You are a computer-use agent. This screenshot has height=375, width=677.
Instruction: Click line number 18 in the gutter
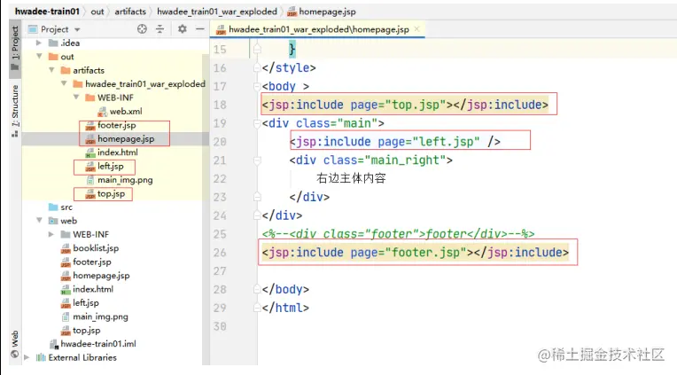coord(220,105)
